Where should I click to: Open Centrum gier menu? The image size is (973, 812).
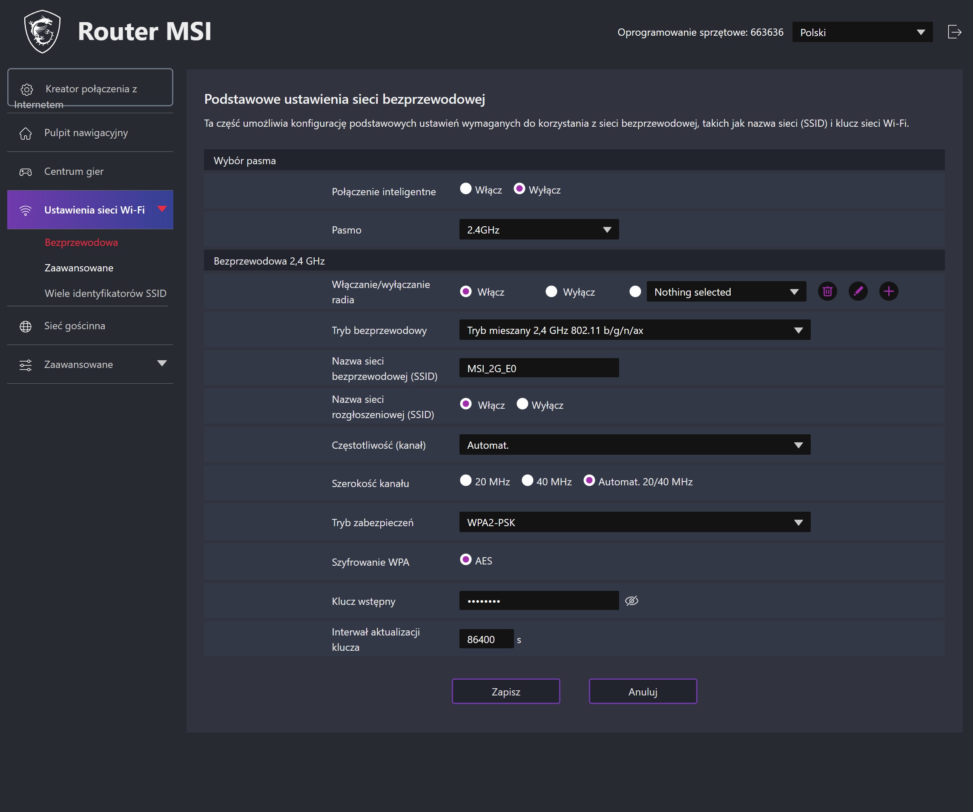(90, 172)
